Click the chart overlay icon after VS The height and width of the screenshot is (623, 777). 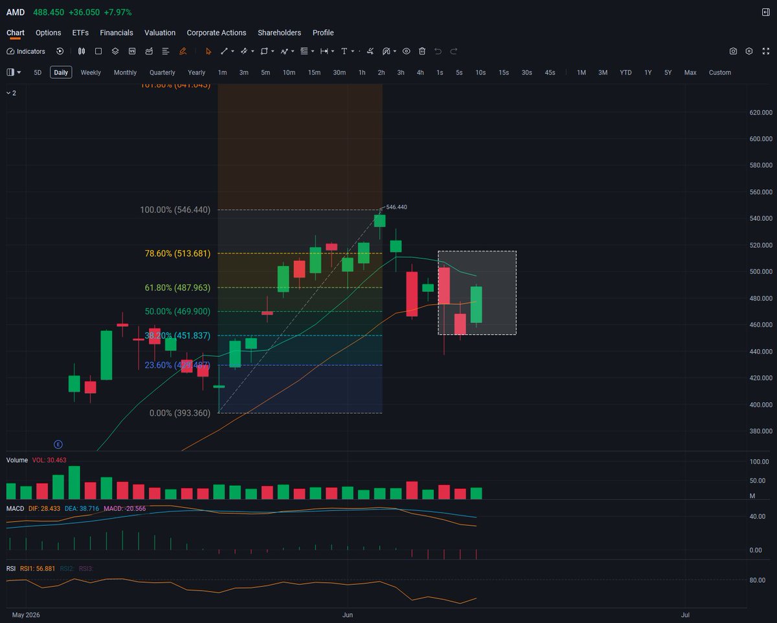tap(149, 51)
